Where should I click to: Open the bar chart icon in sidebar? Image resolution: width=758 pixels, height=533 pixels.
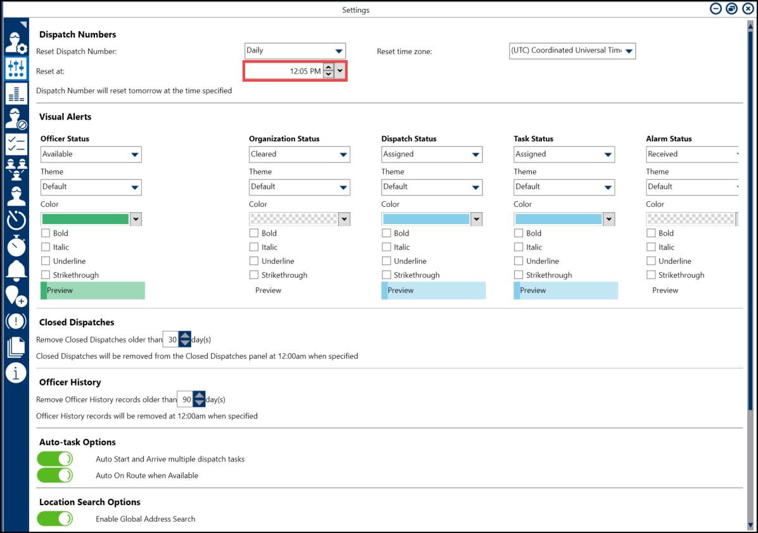pos(16,94)
